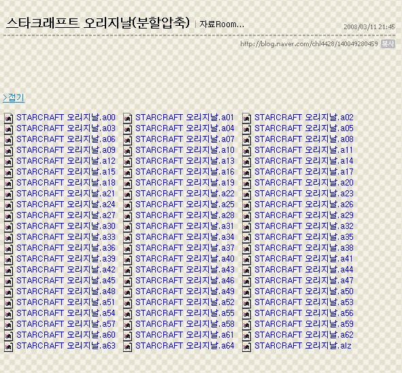The width and height of the screenshot is (402, 373).
Task: Download STARCRAFT 오리지날.a32 file link
Action: [x=304, y=226]
